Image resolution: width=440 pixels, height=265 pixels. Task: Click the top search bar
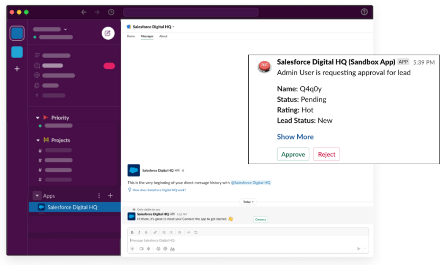click(x=191, y=12)
